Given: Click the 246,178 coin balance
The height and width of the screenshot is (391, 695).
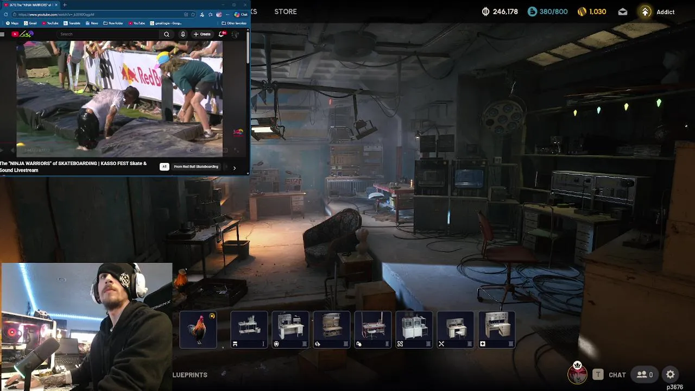Looking at the screenshot, I should [500, 12].
